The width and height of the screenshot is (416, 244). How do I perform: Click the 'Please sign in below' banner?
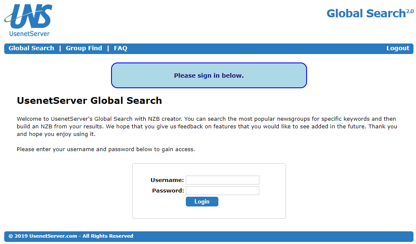click(x=209, y=75)
